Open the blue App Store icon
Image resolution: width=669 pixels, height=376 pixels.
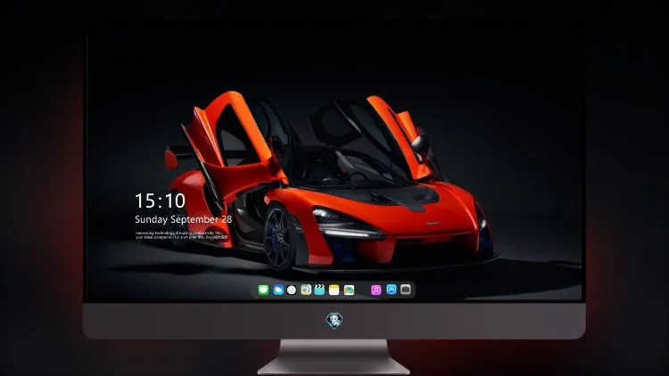(392, 290)
